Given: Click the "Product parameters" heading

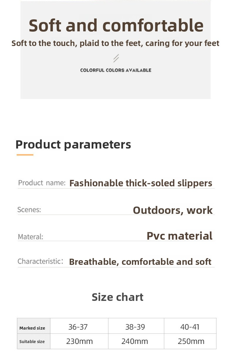Looking at the screenshot, I should (73, 144).
